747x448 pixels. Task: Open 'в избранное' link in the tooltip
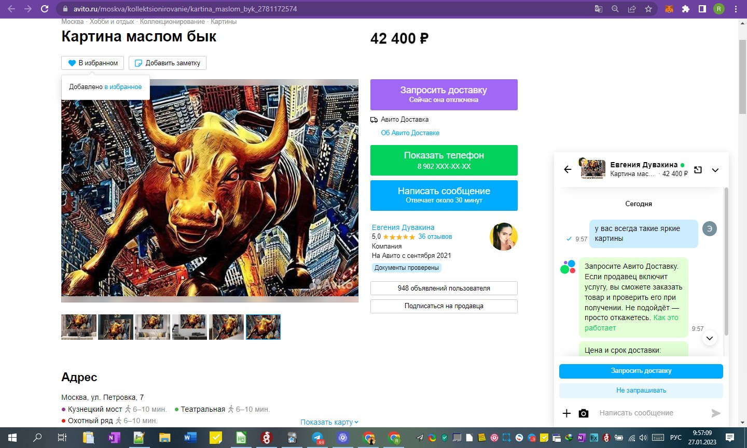[x=123, y=87]
